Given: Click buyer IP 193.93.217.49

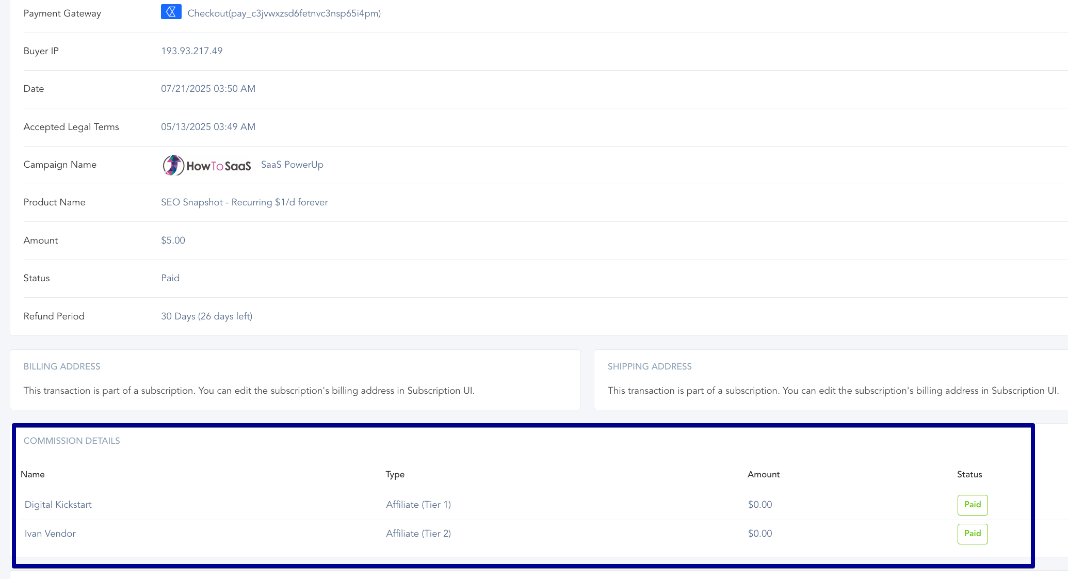Looking at the screenshot, I should [x=191, y=51].
